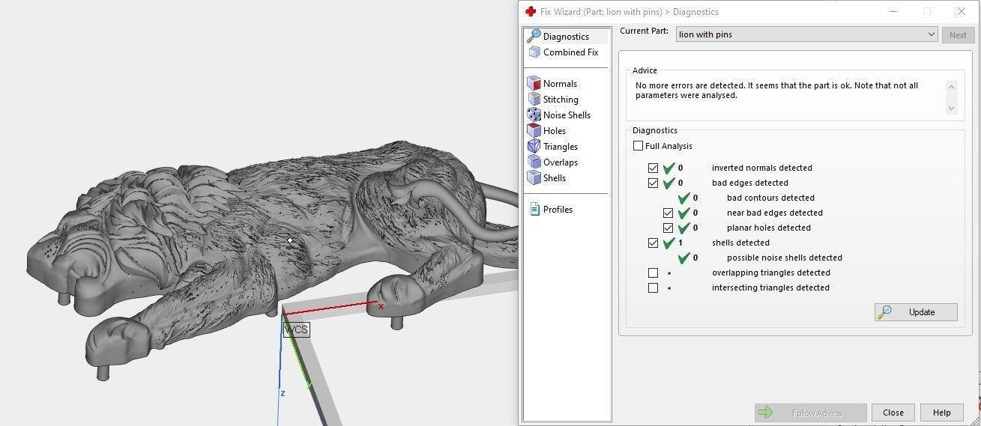Switch to the Normals page label
Image resolution: width=981 pixels, height=426 pixels.
(x=560, y=84)
